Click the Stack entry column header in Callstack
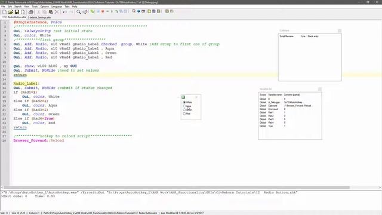This screenshot has width=382, height=215. pos(313,36)
